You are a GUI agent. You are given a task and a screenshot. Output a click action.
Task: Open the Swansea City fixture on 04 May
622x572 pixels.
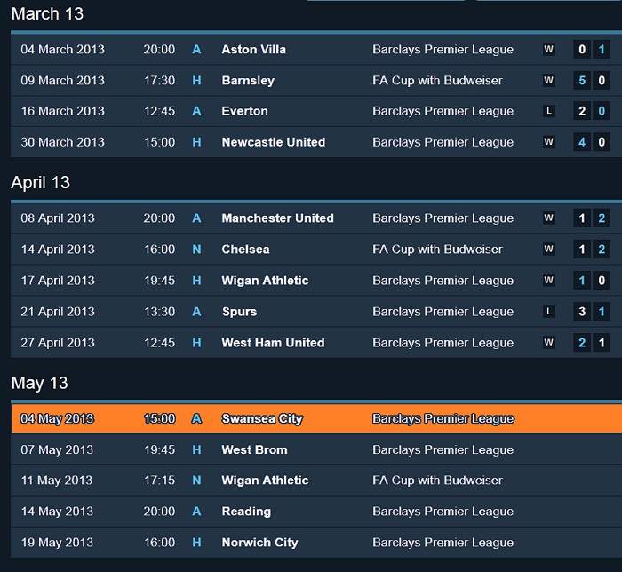pos(262,419)
